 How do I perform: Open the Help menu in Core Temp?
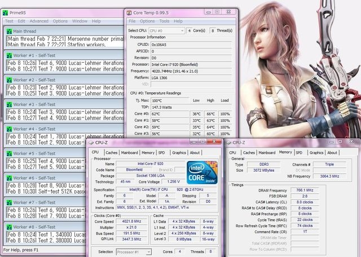[178, 21]
